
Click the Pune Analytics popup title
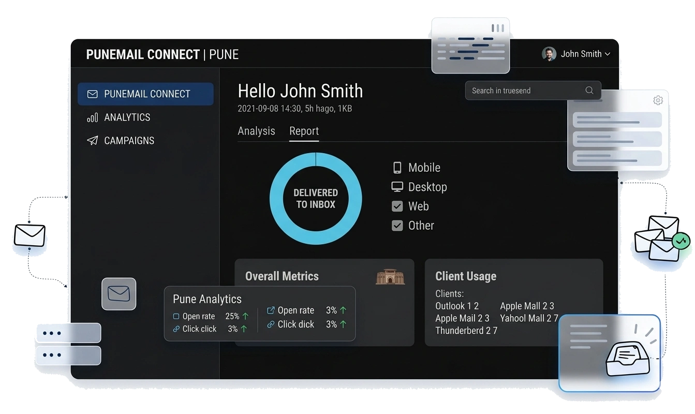pyautogui.click(x=207, y=299)
